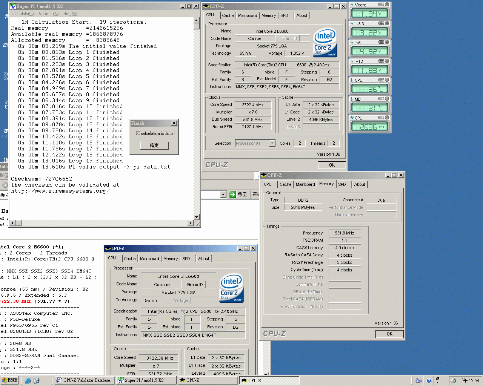Click the CAS# Latency 4.0 clocks field
The width and height of the screenshot is (483, 386).
point(345,248)
